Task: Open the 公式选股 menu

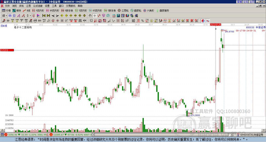Action: click(x=38, y=6)
